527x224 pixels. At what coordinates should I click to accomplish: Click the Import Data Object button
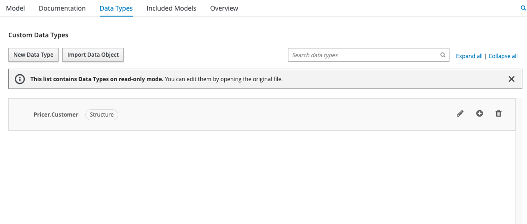pos(93,54)
